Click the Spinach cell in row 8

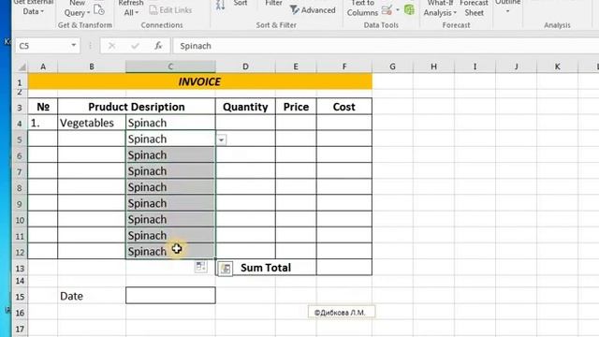tap(170, 187)
